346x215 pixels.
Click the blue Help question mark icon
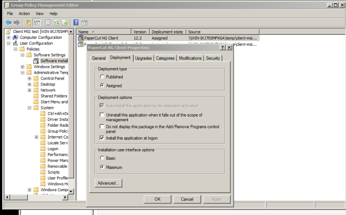click(x=76, y=22)
